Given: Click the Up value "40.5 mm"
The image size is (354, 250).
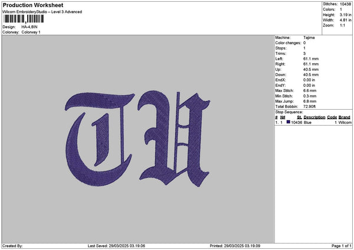Looking at the screenshot, I should (311, 69).
